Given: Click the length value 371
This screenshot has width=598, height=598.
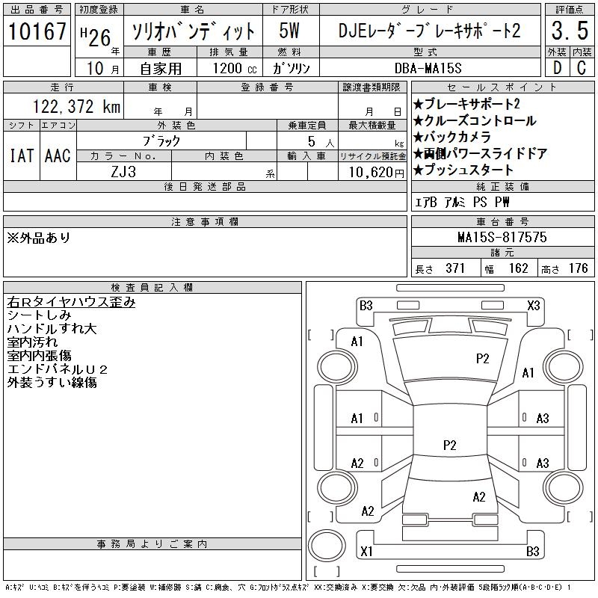Looking at the screenshot, I should [x=455, y=268].
